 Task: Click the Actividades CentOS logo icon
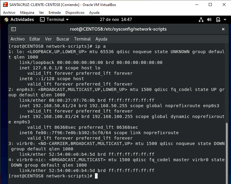pyautogui.click(x=7, y=20)
